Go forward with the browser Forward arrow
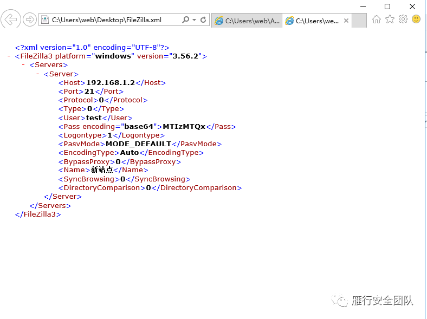427x319 pixels. [x=30, y=19]
